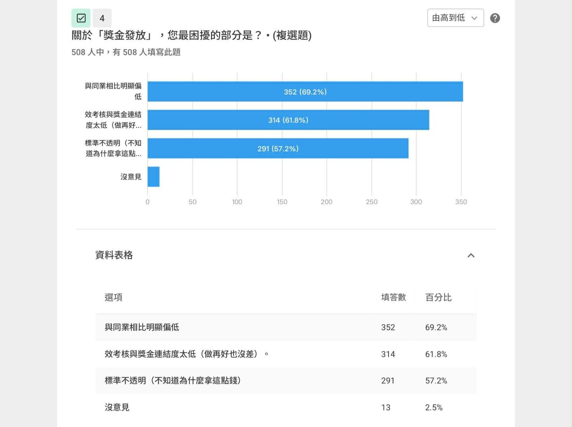Select the 沒意見 table row
This screenshot has height=427, width=572.
click(286, 407)
